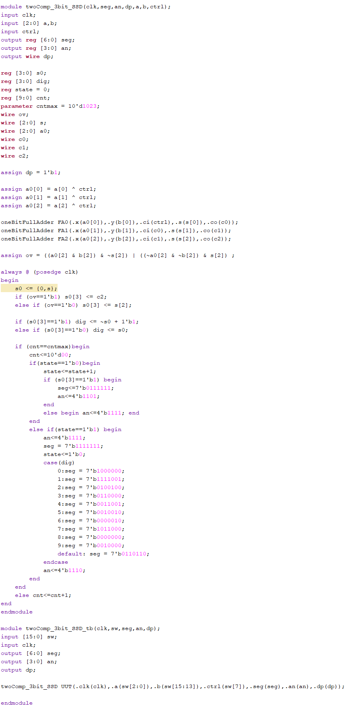Image resolution: width=353 pixels, height=709 pixels.
Task: Click the twoComp_3bit_SSD module declaration line
Action: click(x=86, y=7)
